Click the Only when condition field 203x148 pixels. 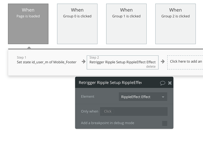tap(134, 111)
